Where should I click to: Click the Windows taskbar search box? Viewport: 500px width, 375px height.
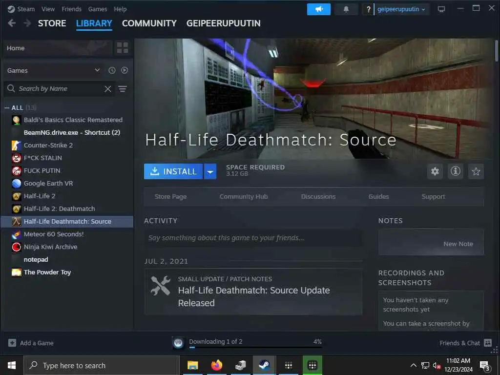[x=102, y=365]
